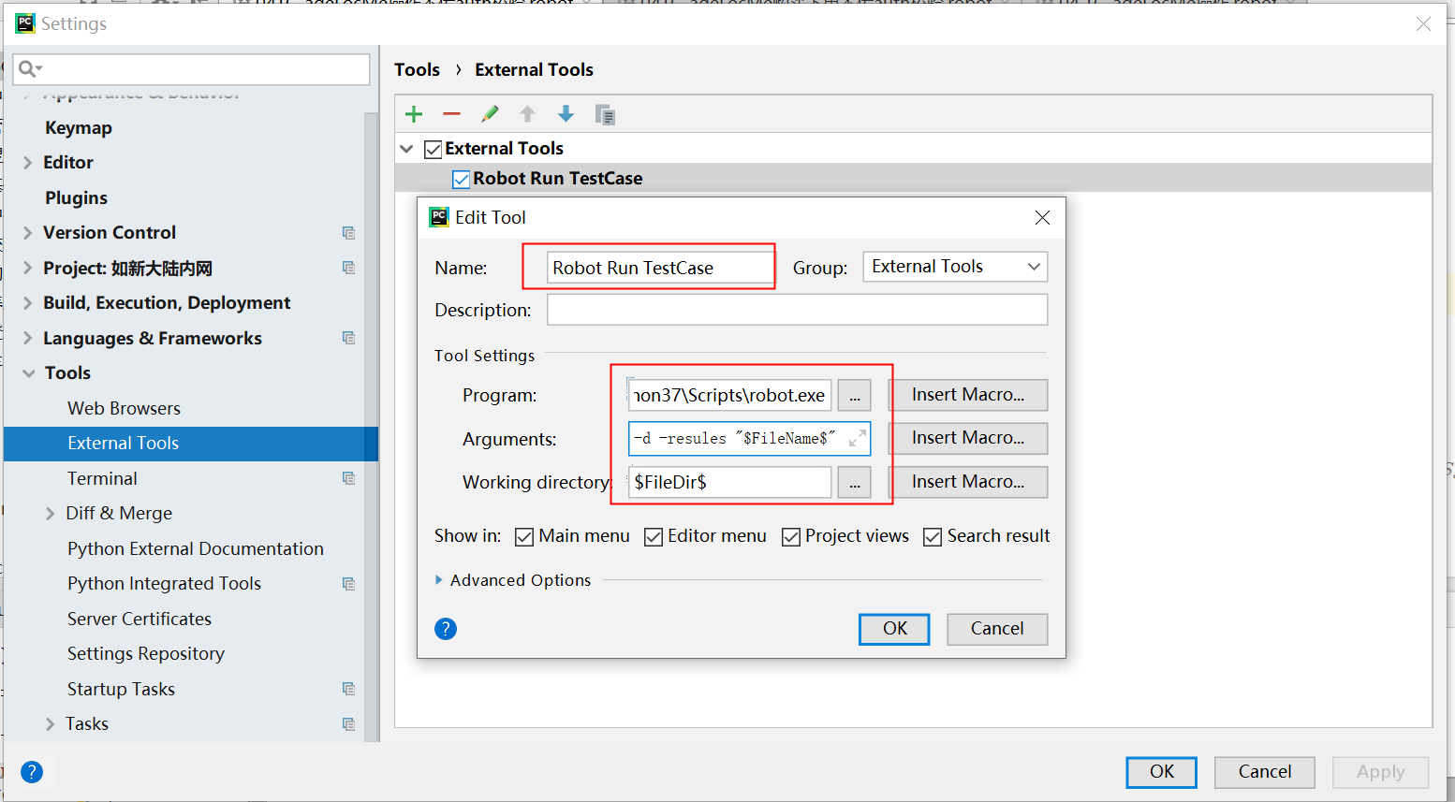
Task: Uncheck Search result option
Action: click(x=933, y=536)
